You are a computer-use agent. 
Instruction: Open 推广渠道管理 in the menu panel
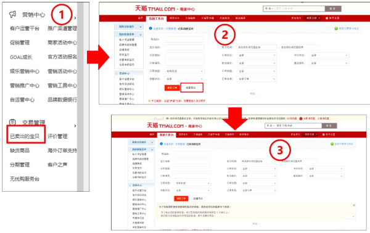pos(62,28)
